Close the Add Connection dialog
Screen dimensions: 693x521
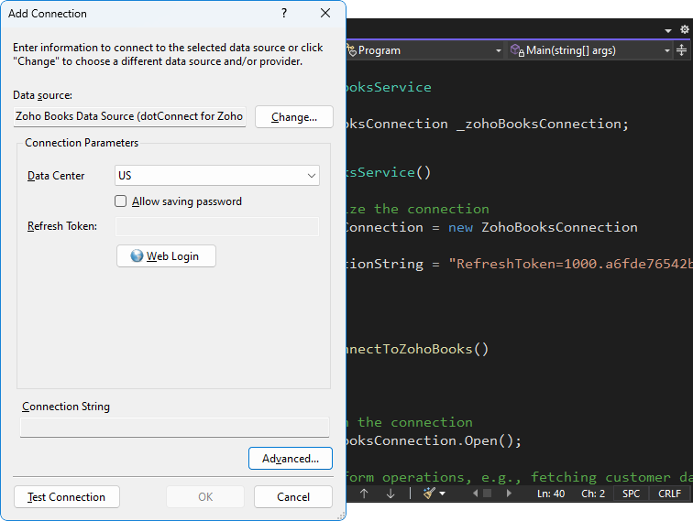pyautogui.click(x=325, y=13)
